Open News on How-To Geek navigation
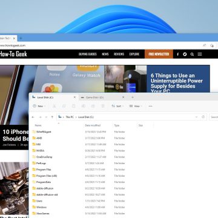 pyautogui.click(x=105, y=54)
